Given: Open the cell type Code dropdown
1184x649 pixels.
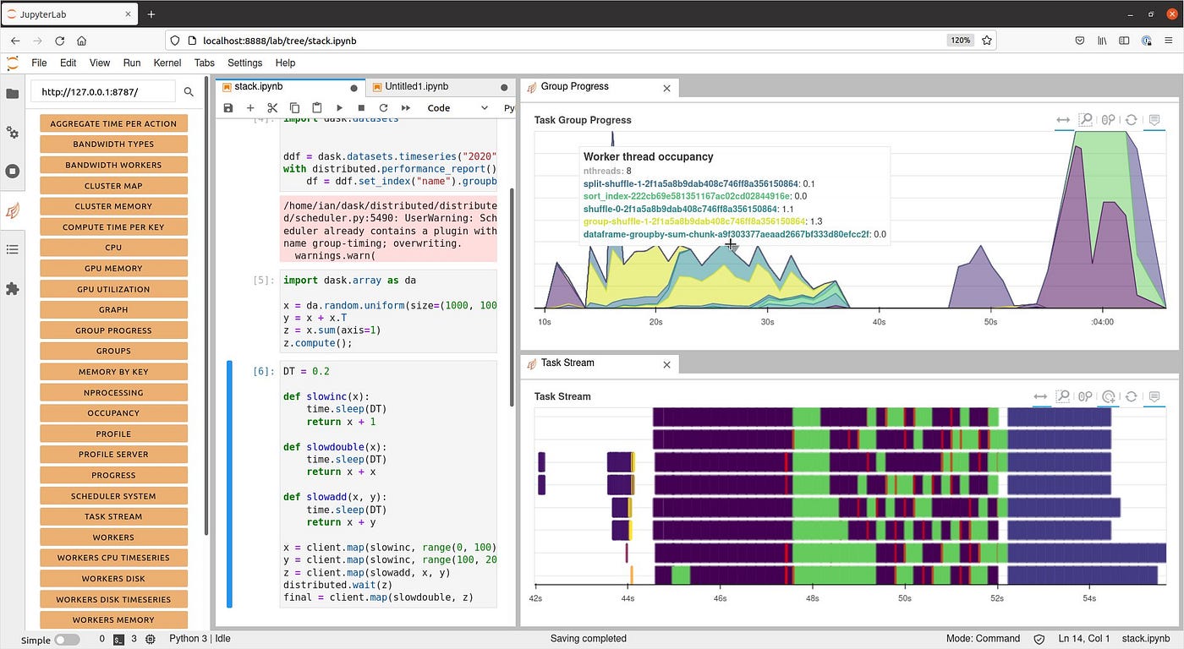Looking at the screenshot, I should [458, 108].
